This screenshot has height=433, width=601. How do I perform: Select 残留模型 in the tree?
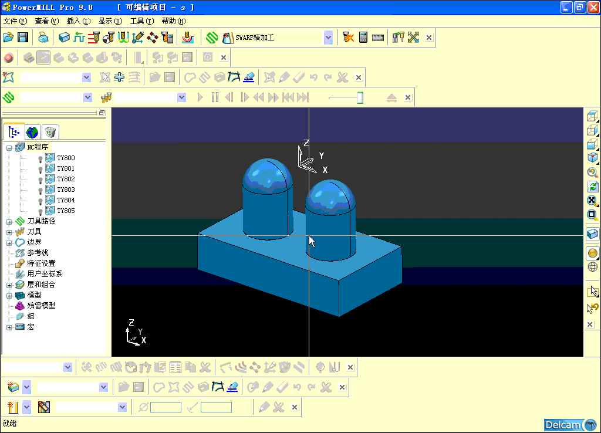pyautogui.click(x=41, y=306)
